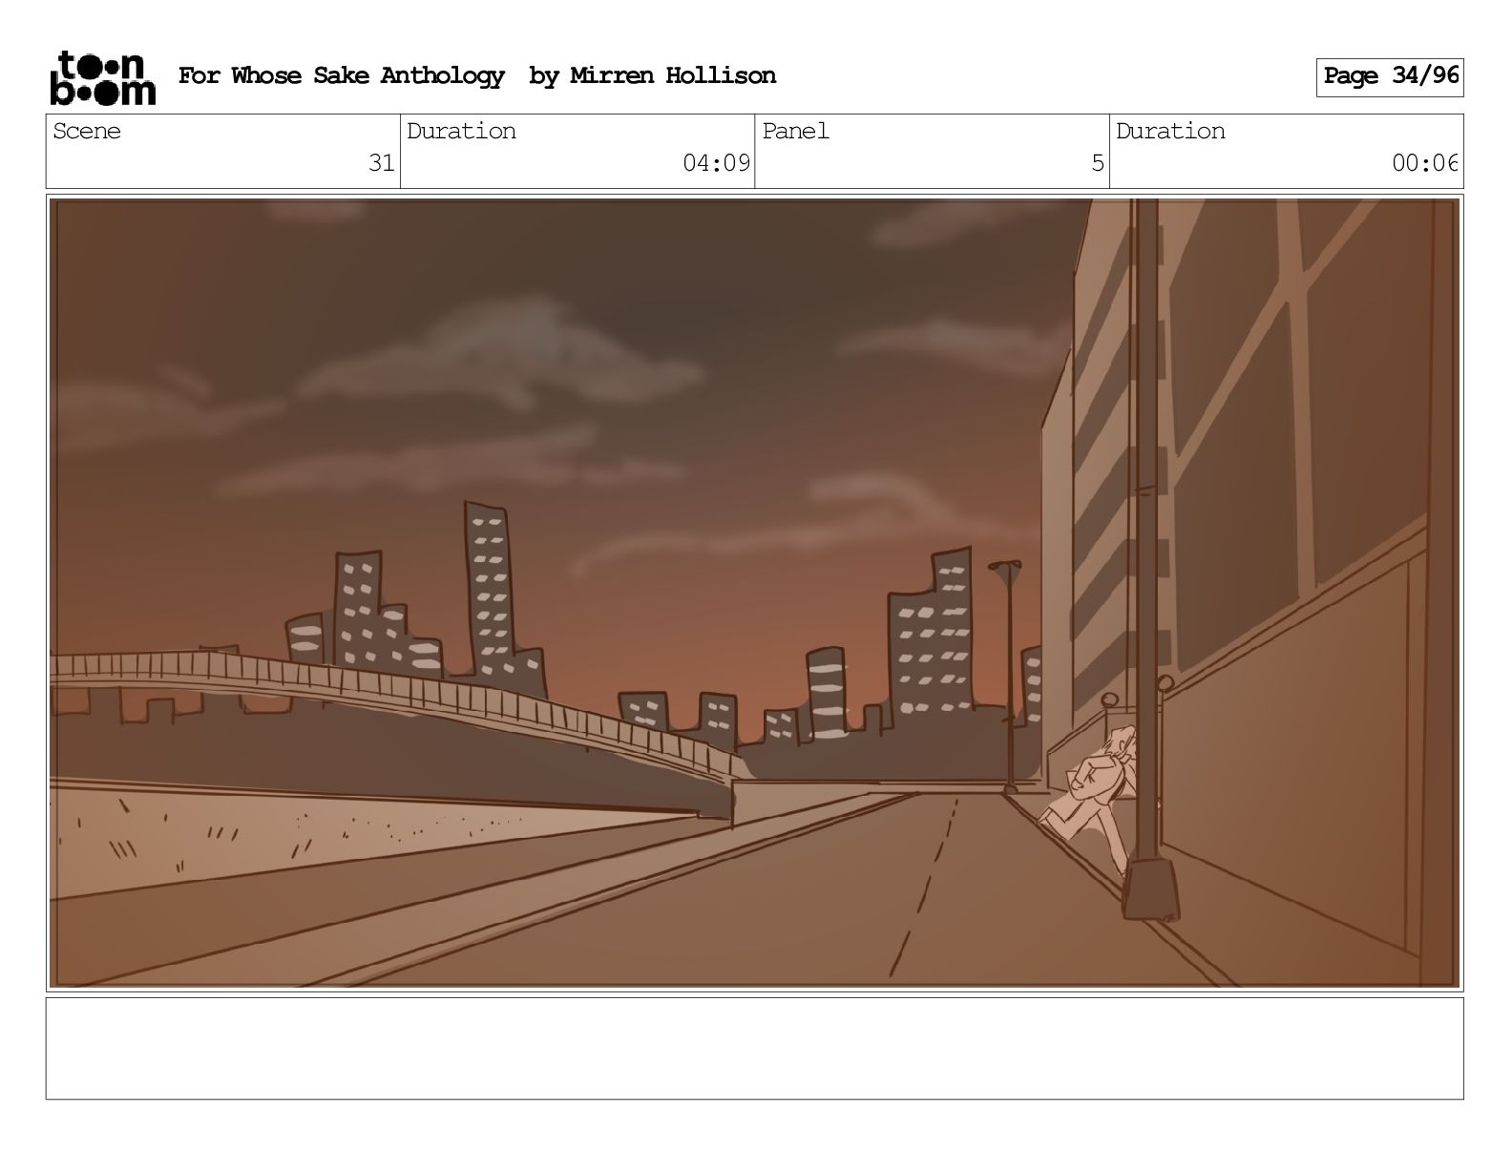This screenshot has height=1168, width=1512.
Task: Click the author name 'by Mirren Hollison'
Action: (653, 76)
